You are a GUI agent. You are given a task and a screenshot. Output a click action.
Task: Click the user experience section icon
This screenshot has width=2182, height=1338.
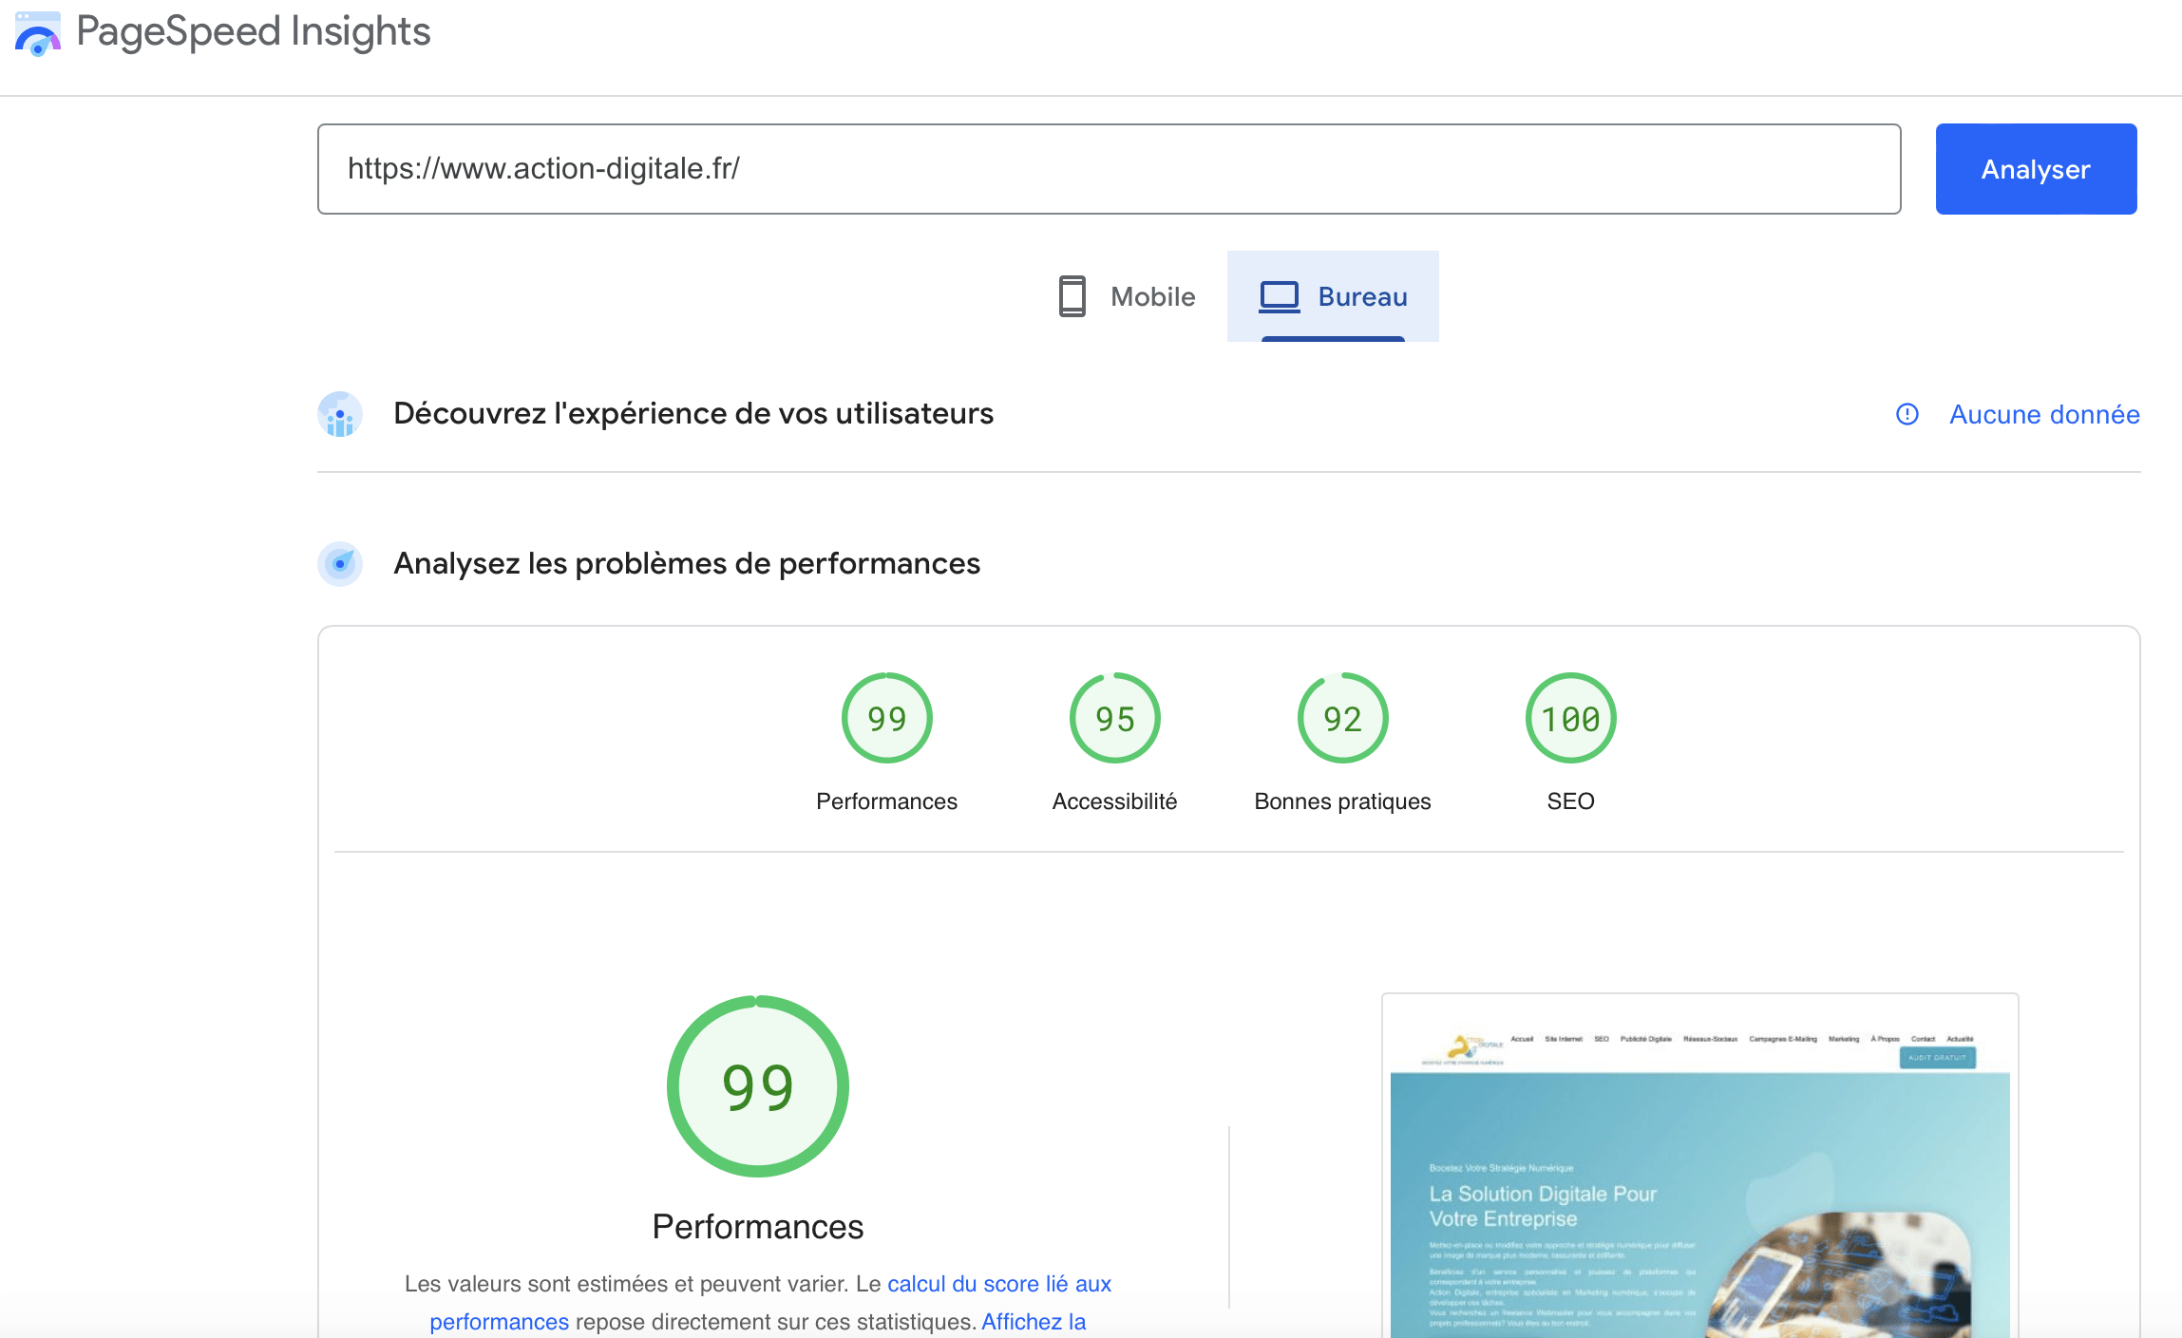pyautogui.click(x=340, y=414)
